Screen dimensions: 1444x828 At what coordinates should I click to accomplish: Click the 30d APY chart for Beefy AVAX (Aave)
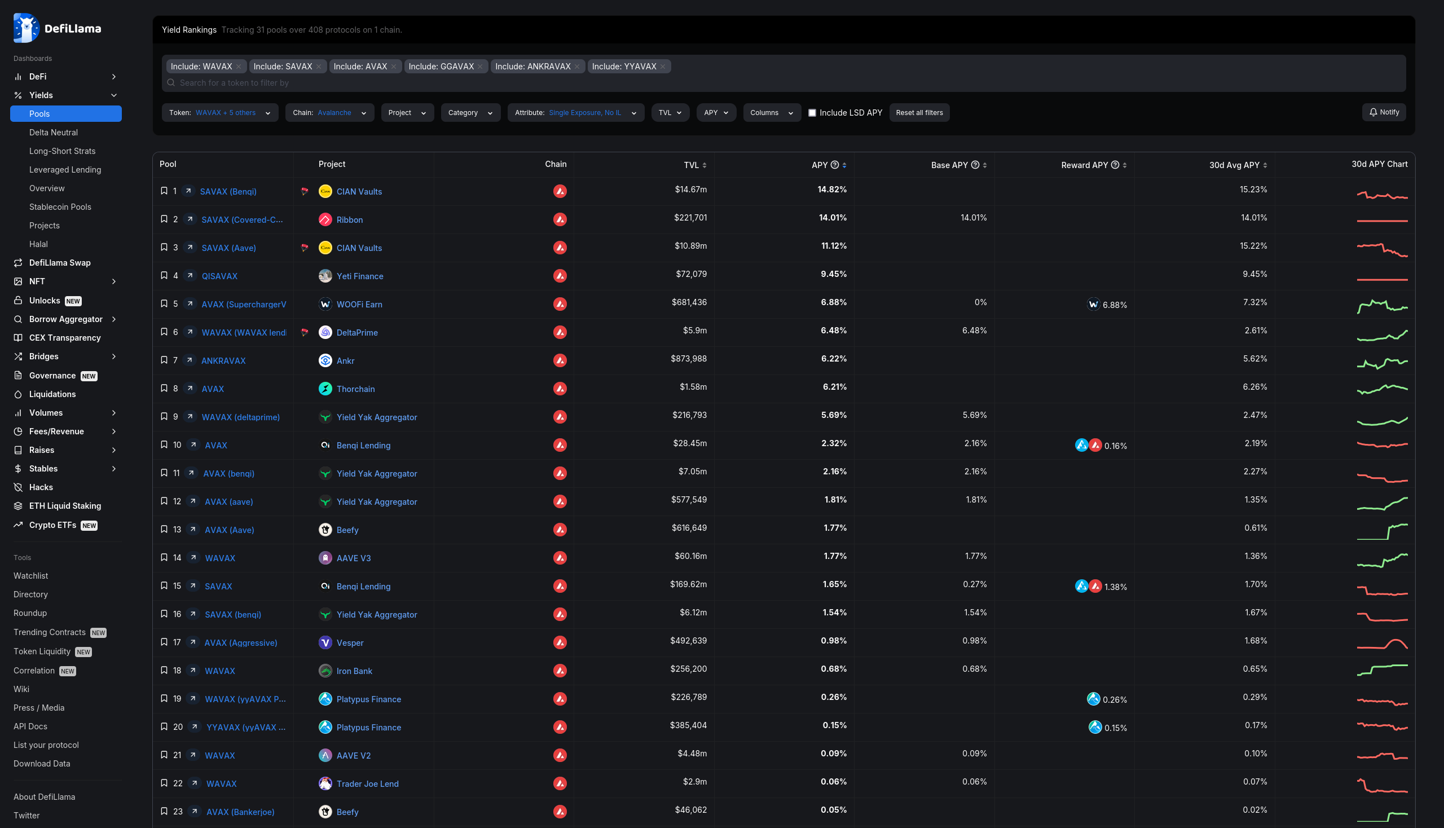click(1382, 531)
